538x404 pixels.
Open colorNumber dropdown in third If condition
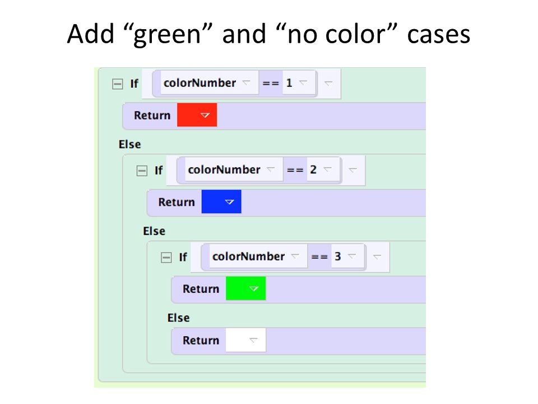tap(295, 256)
